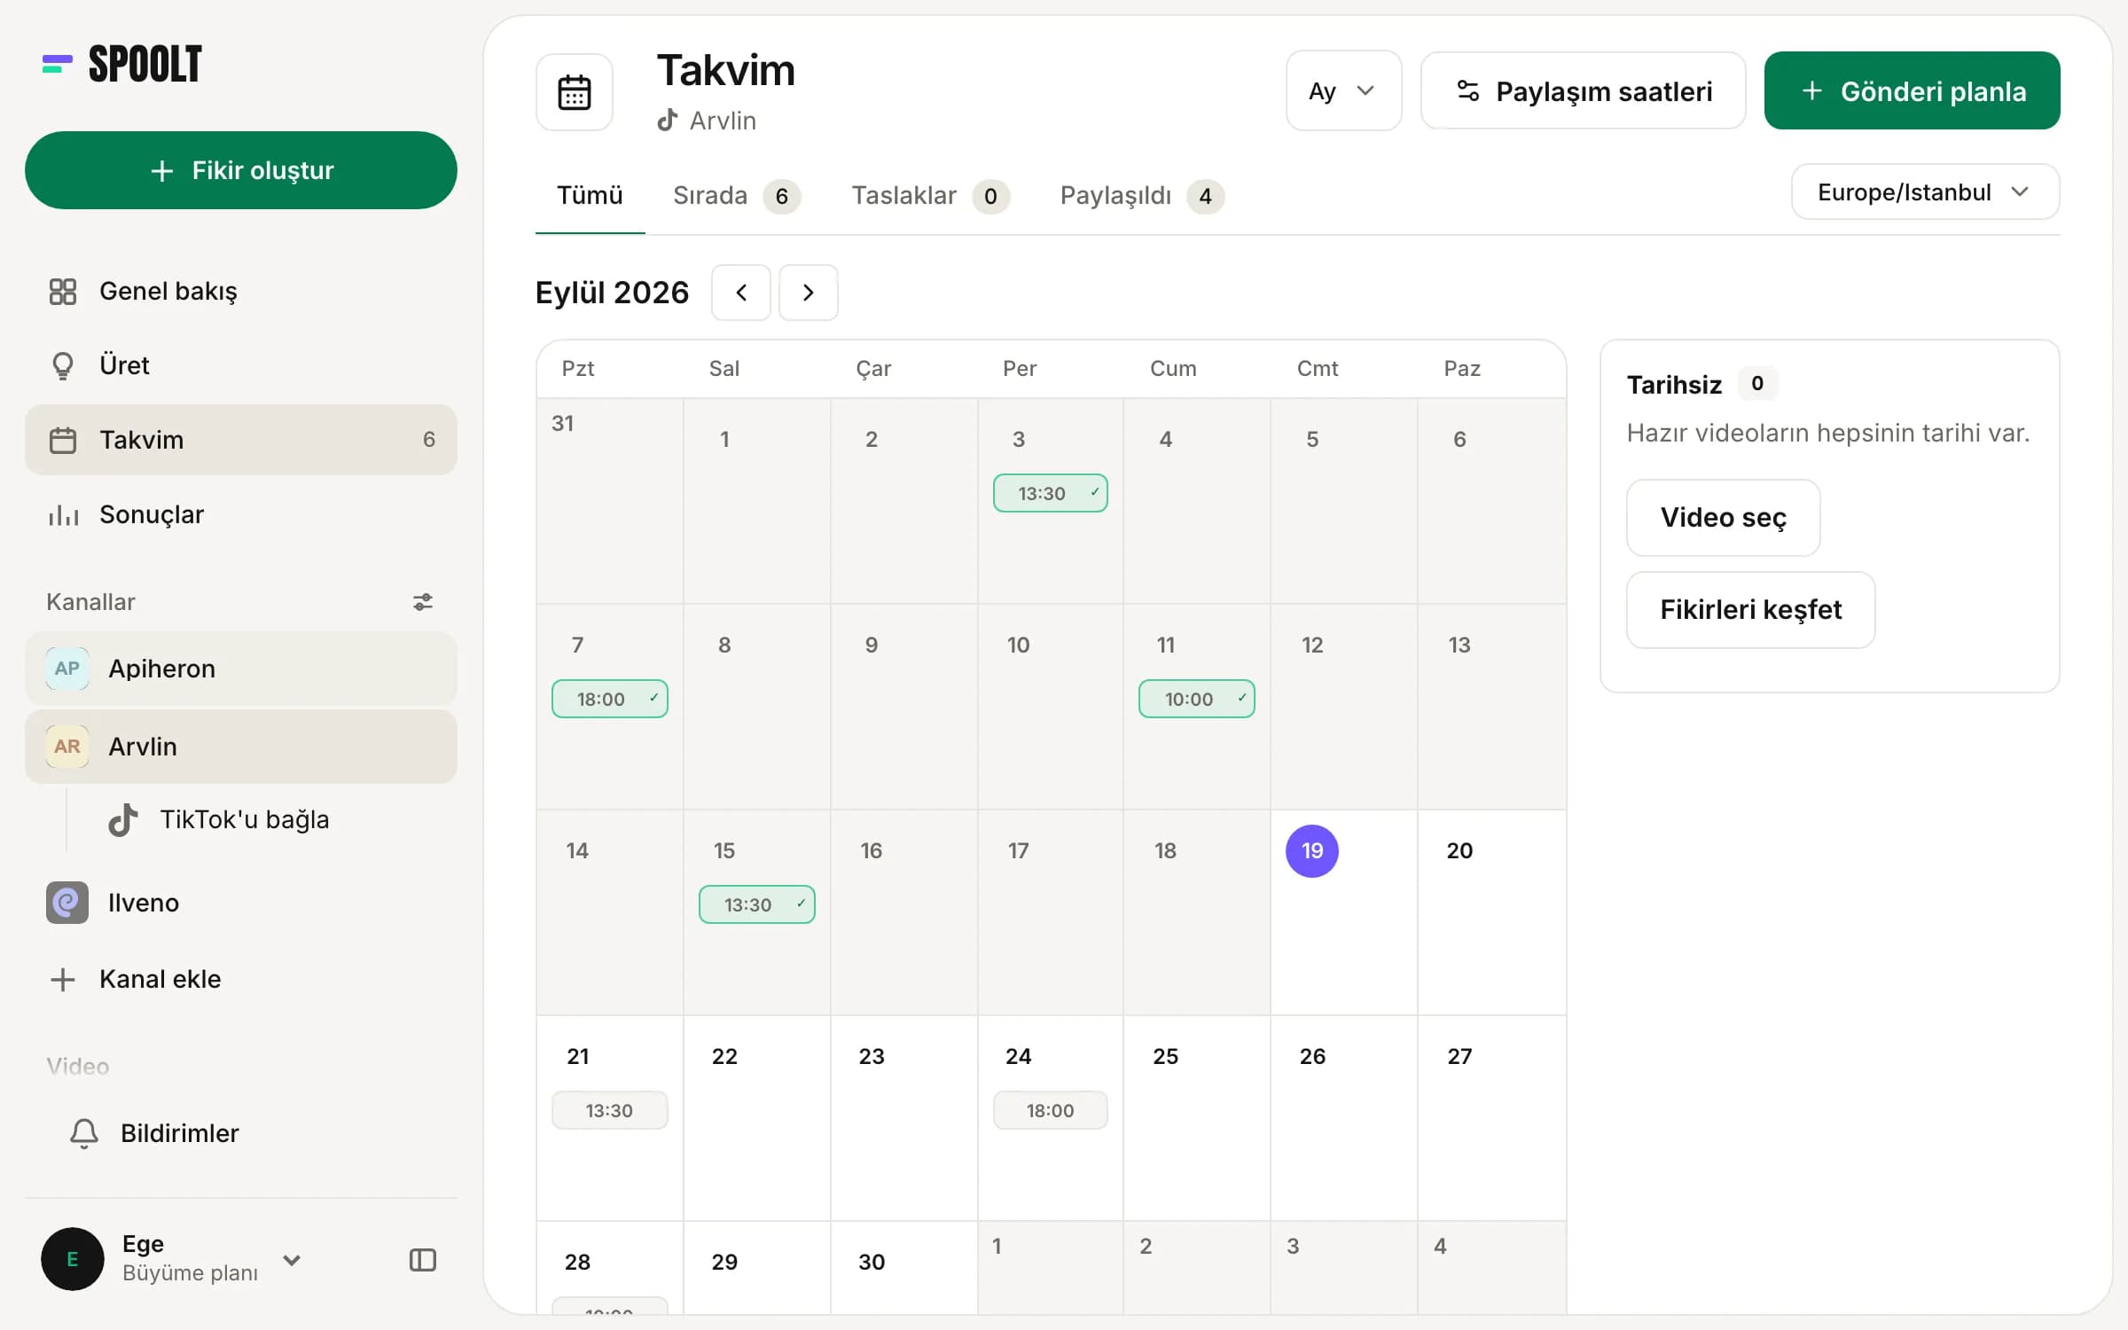
Task: Switch to the Taslaklar tab
Action: click(930, 195)
